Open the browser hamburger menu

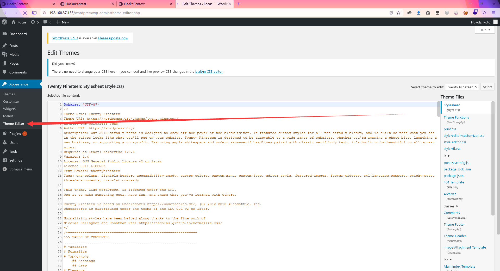(494, 13)
